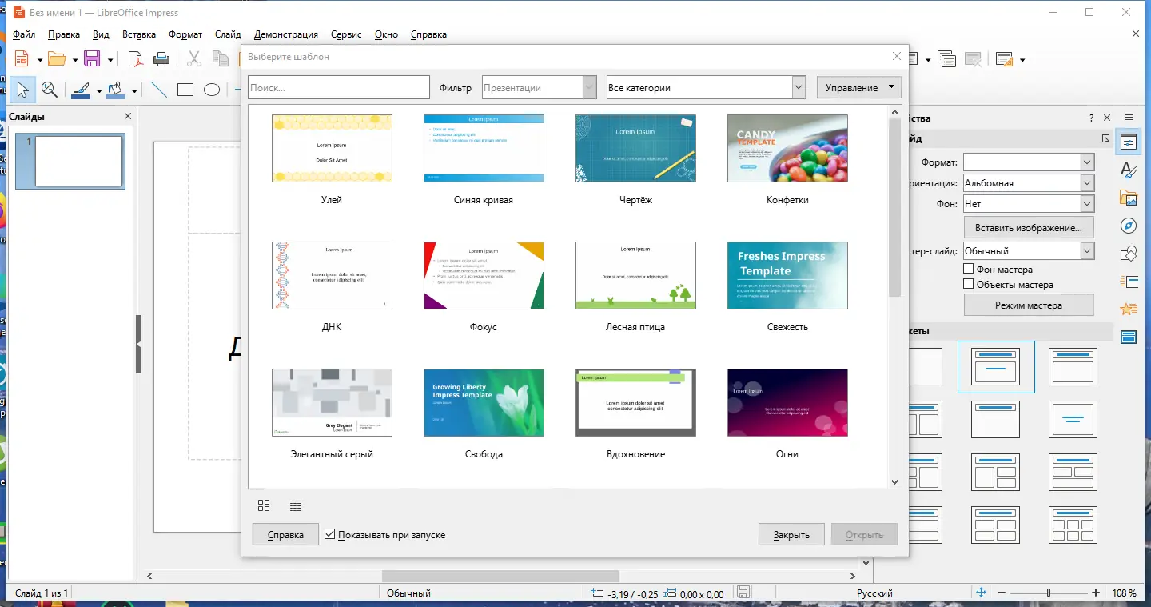Open the Альбомная orientation dropdown
Viewport: 1151px width, 607px height.
pyautogui.click(x=1028, y=183)
